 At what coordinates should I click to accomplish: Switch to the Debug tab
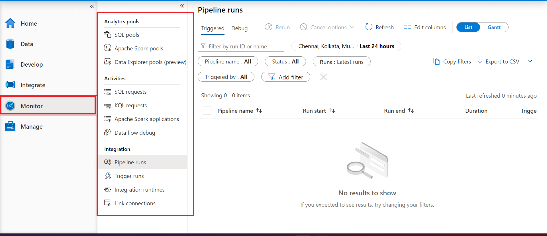[x=239, y=28]
